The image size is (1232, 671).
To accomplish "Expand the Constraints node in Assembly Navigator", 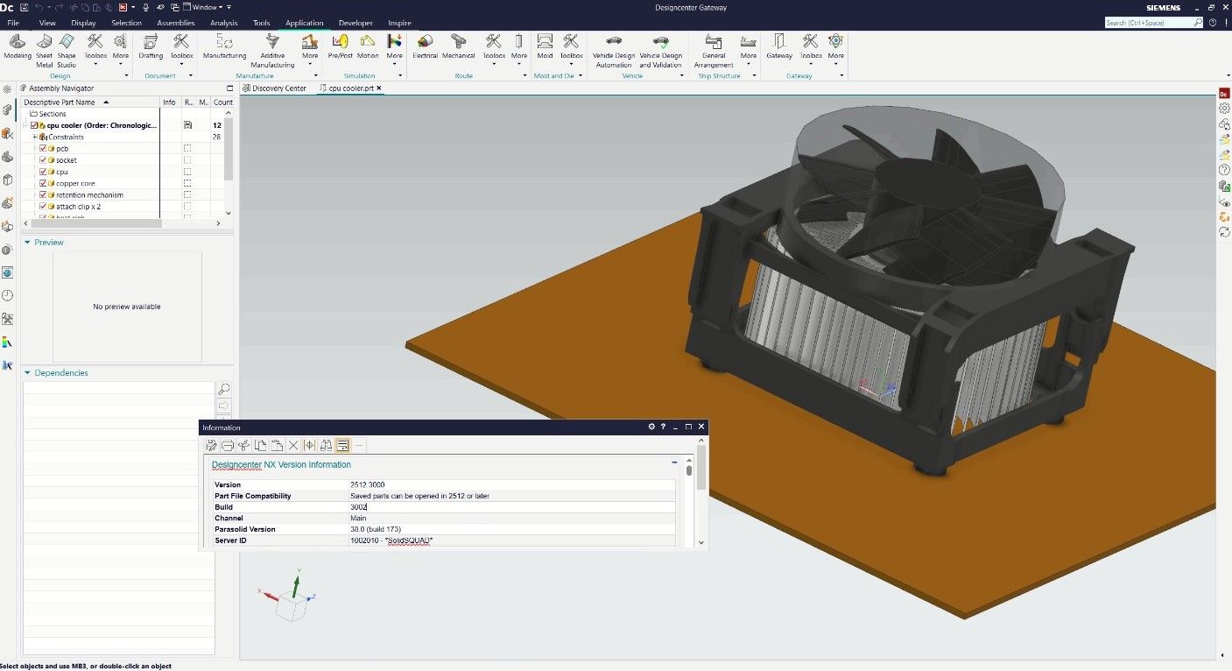I will point(36,137).
